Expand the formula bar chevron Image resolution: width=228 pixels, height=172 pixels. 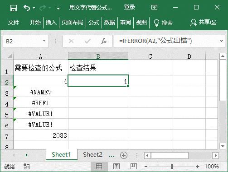click(221, 41)
